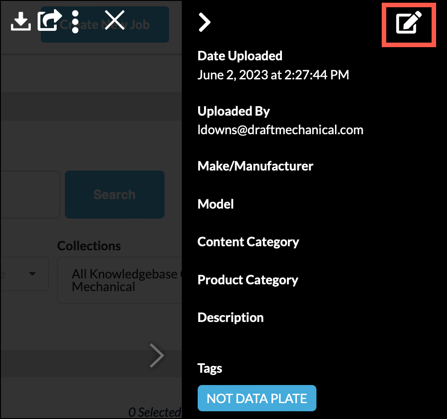This screenshot has width=447, height=419.
Task: Click into the search text field
Action: tap(30, 195)
